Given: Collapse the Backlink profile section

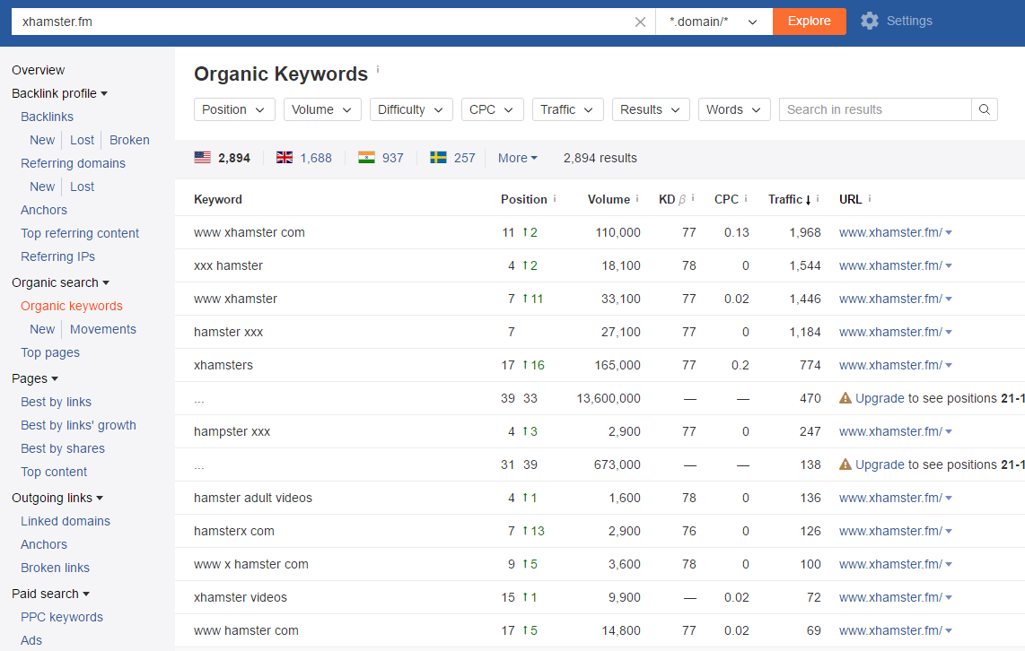Looking at the screenshot, I should [x=59, y=93].
